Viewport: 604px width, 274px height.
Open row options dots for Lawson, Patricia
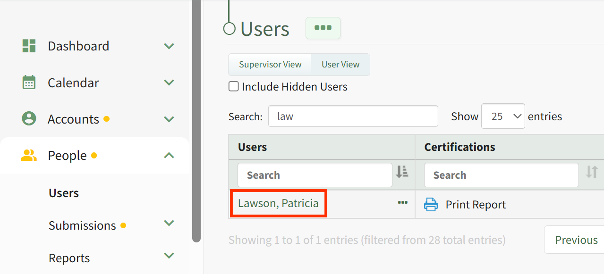click(402, 202)
